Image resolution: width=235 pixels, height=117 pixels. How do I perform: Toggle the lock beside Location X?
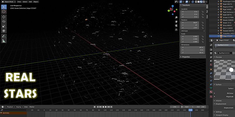(x=203, y=12)
